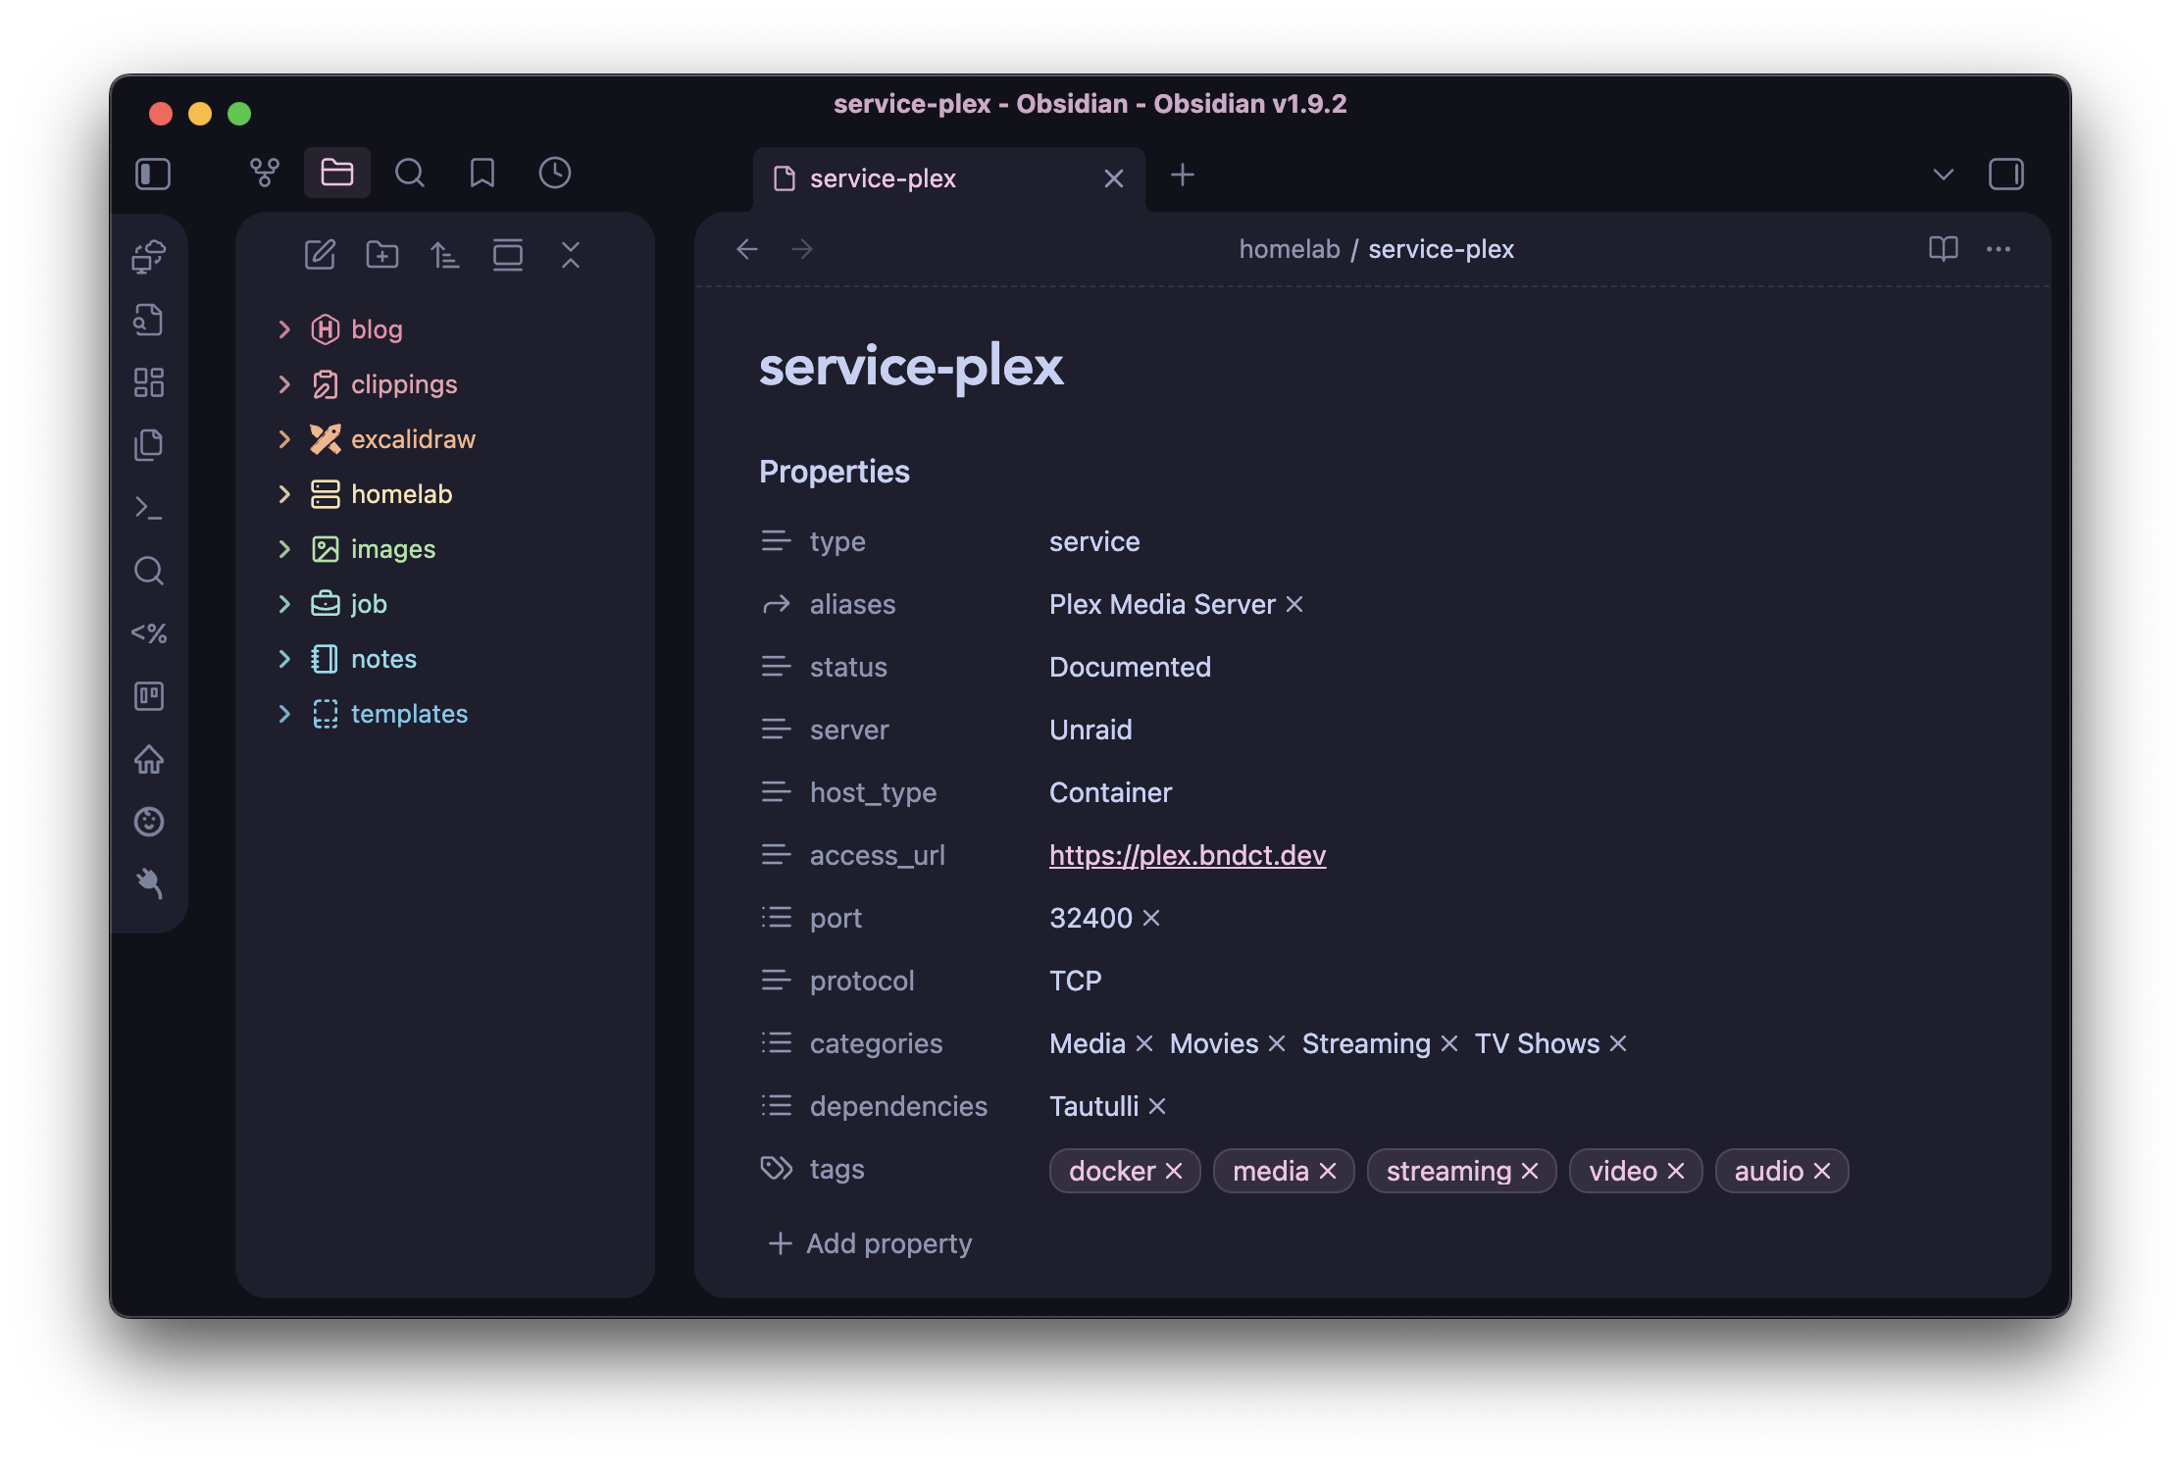Open the tab list dropdown chevron
This screenshot has height=1463, width=2181.
click(x=1944, y=175)
